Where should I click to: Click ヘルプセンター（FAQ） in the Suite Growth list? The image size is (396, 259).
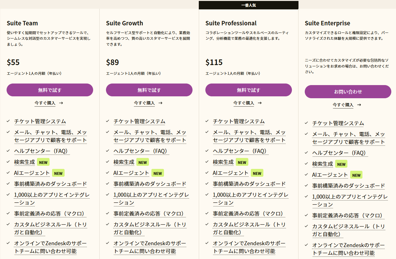click(141, 151)
